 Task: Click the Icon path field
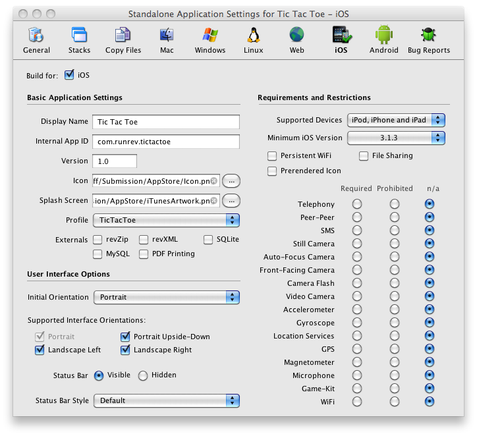pyautogui.click(x=156, y=181)
